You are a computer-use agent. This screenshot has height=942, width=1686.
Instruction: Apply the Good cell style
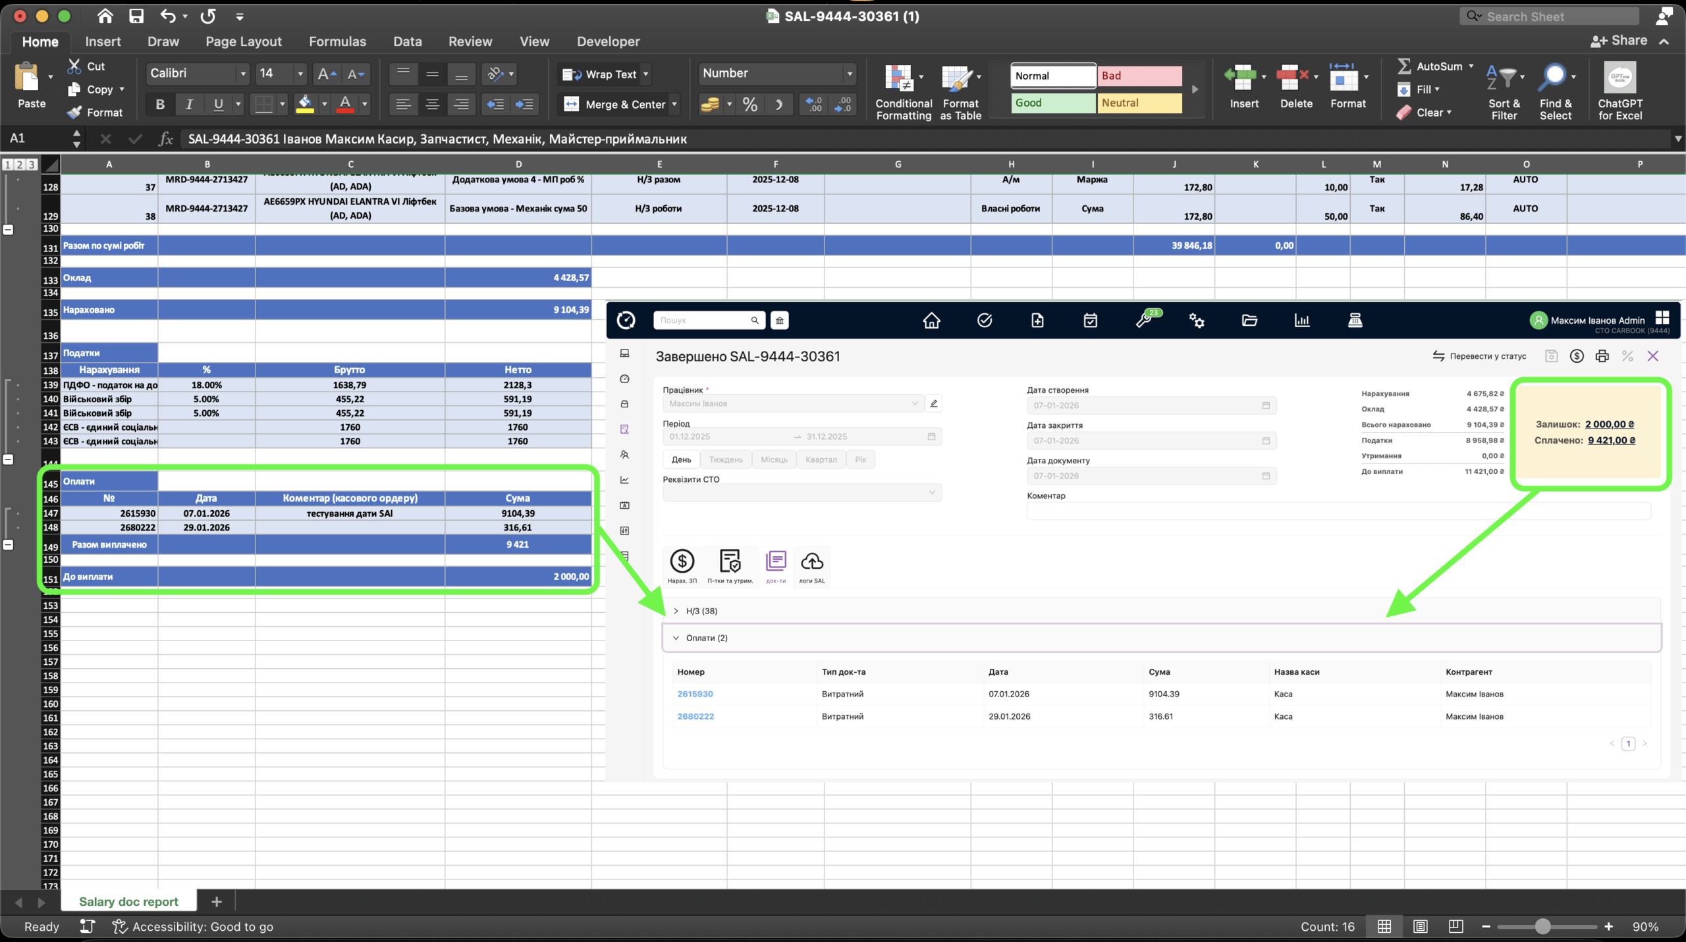pos(1052,103)
